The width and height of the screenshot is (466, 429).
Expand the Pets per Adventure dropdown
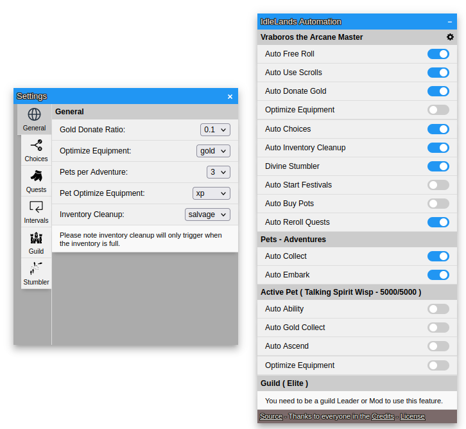[x=218, y=172]
